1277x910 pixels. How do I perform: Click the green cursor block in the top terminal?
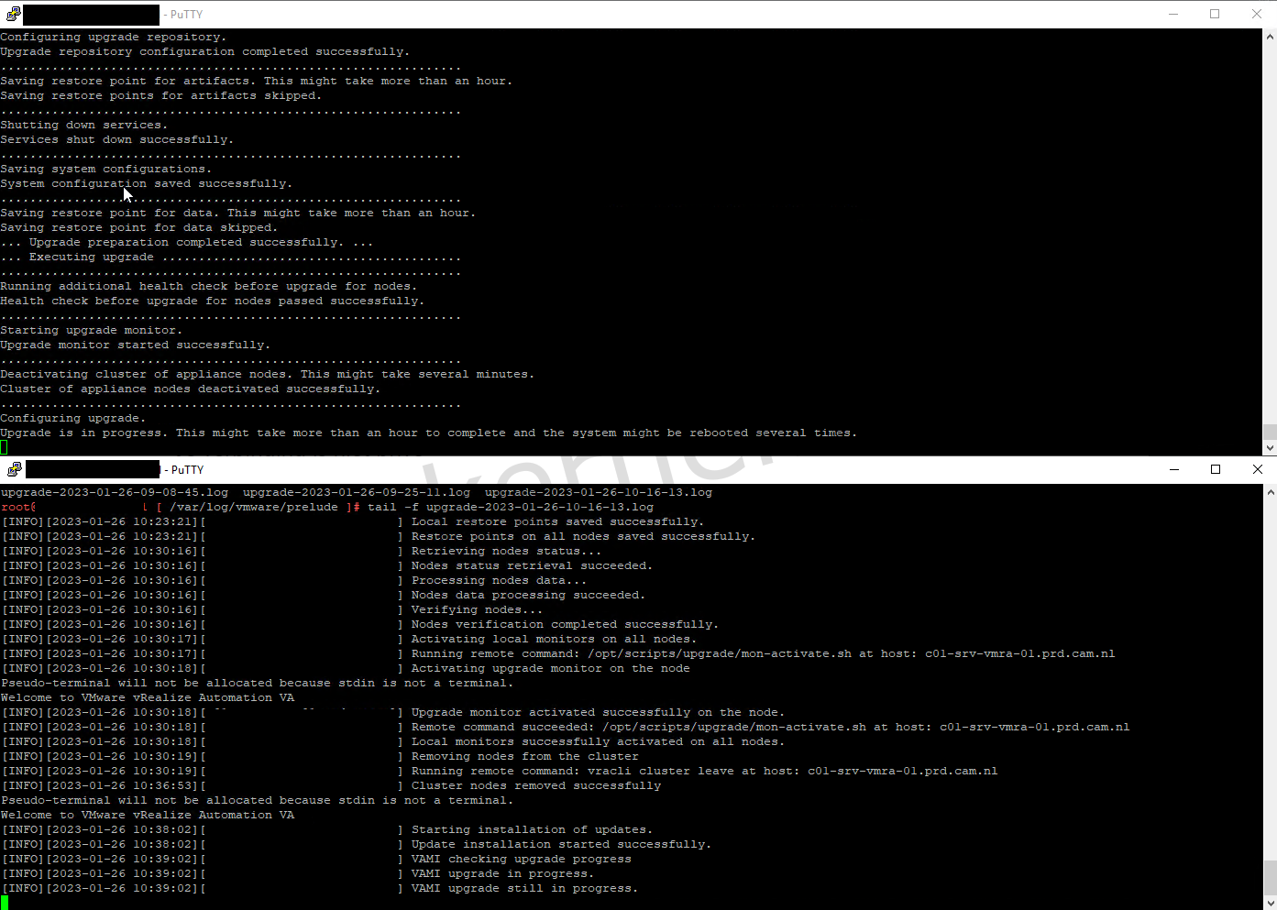tap(3, 447)
